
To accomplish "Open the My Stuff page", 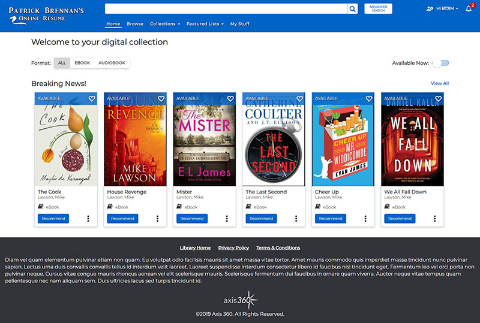I will tap(240, 24).
